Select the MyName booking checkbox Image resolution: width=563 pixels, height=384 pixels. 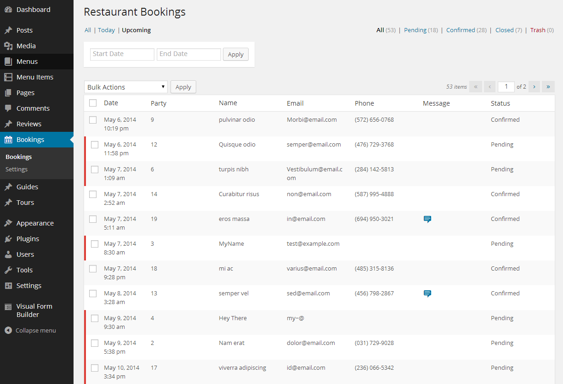[x=95, y=244]
